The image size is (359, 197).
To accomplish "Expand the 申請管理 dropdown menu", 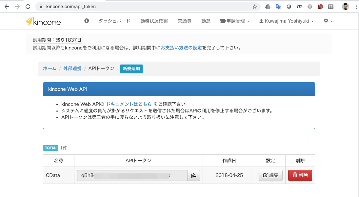I will [235, 21].
